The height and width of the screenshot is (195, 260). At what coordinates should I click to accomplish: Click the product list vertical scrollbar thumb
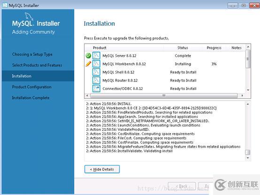(x=248, y=59)
